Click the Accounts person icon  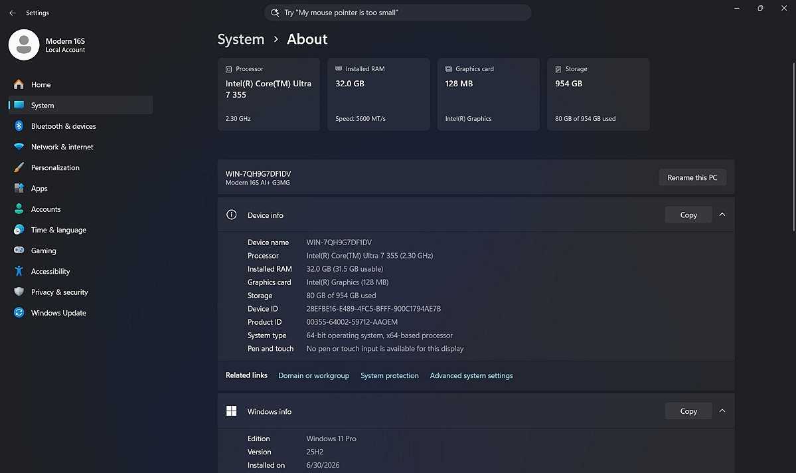pos(19,209)
